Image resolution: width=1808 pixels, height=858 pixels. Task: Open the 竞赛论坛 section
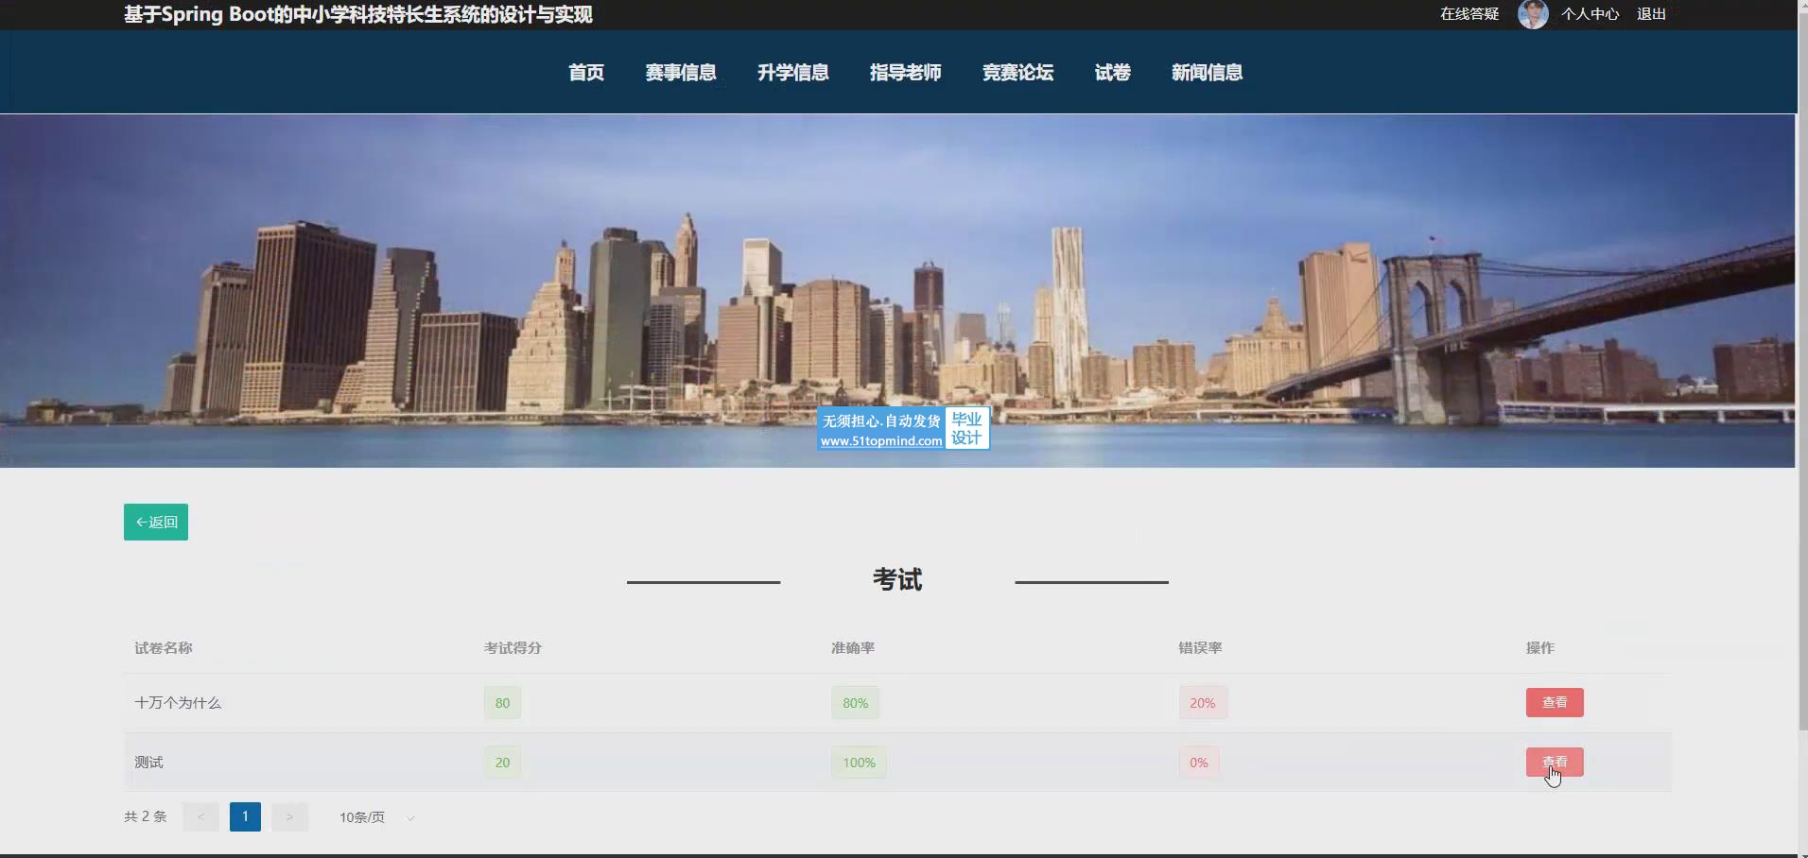pos(1017,73)
